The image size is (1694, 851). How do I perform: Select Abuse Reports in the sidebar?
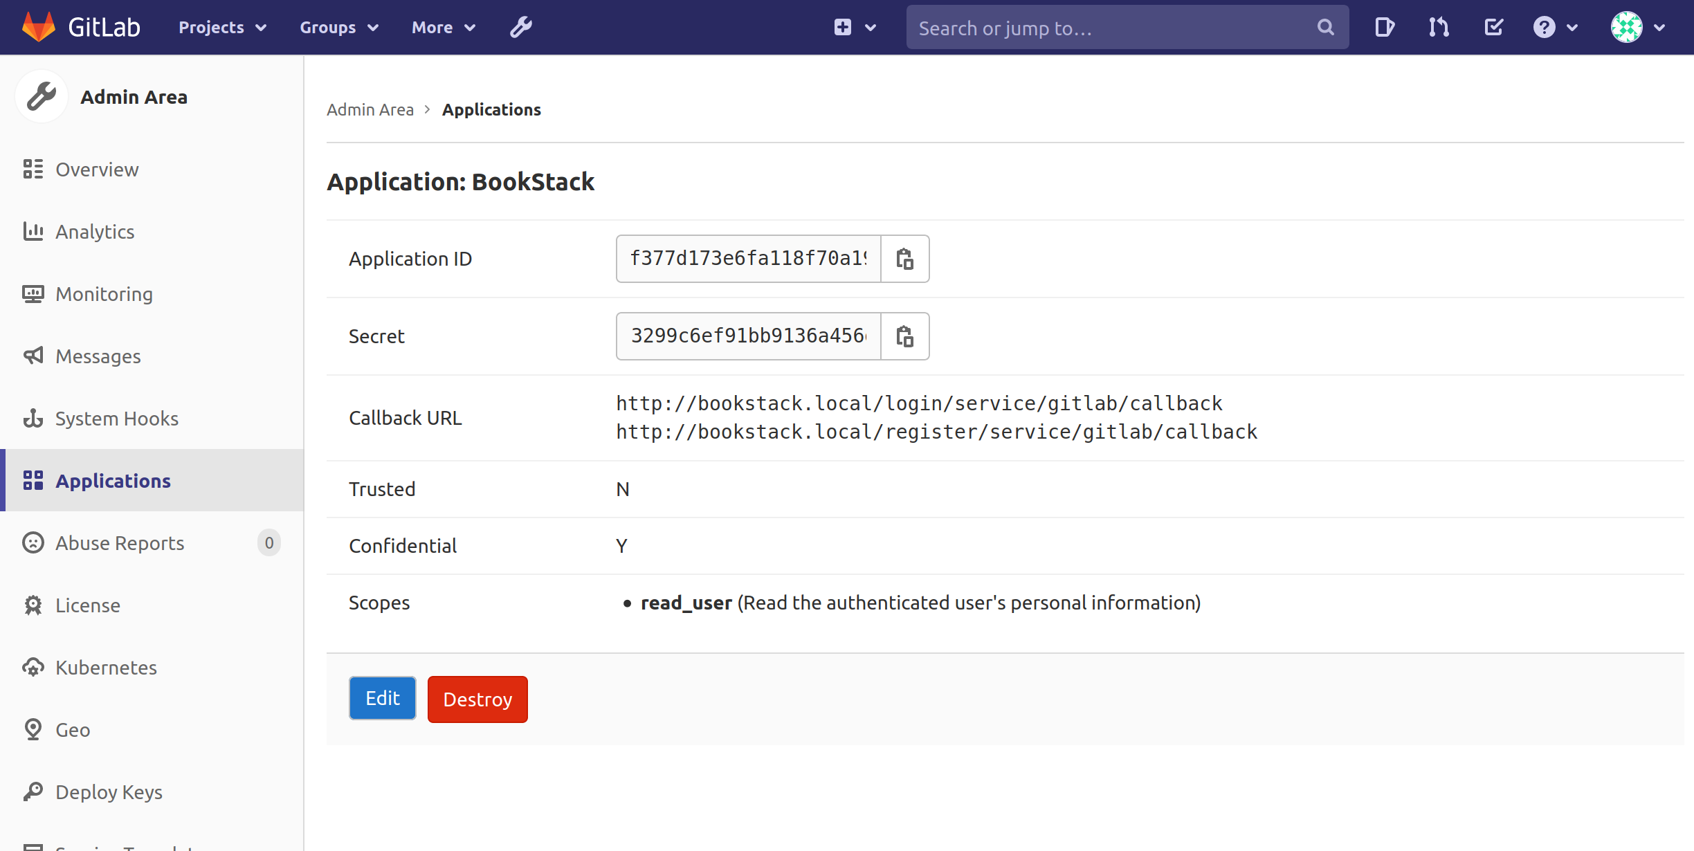tap(119, 542)
